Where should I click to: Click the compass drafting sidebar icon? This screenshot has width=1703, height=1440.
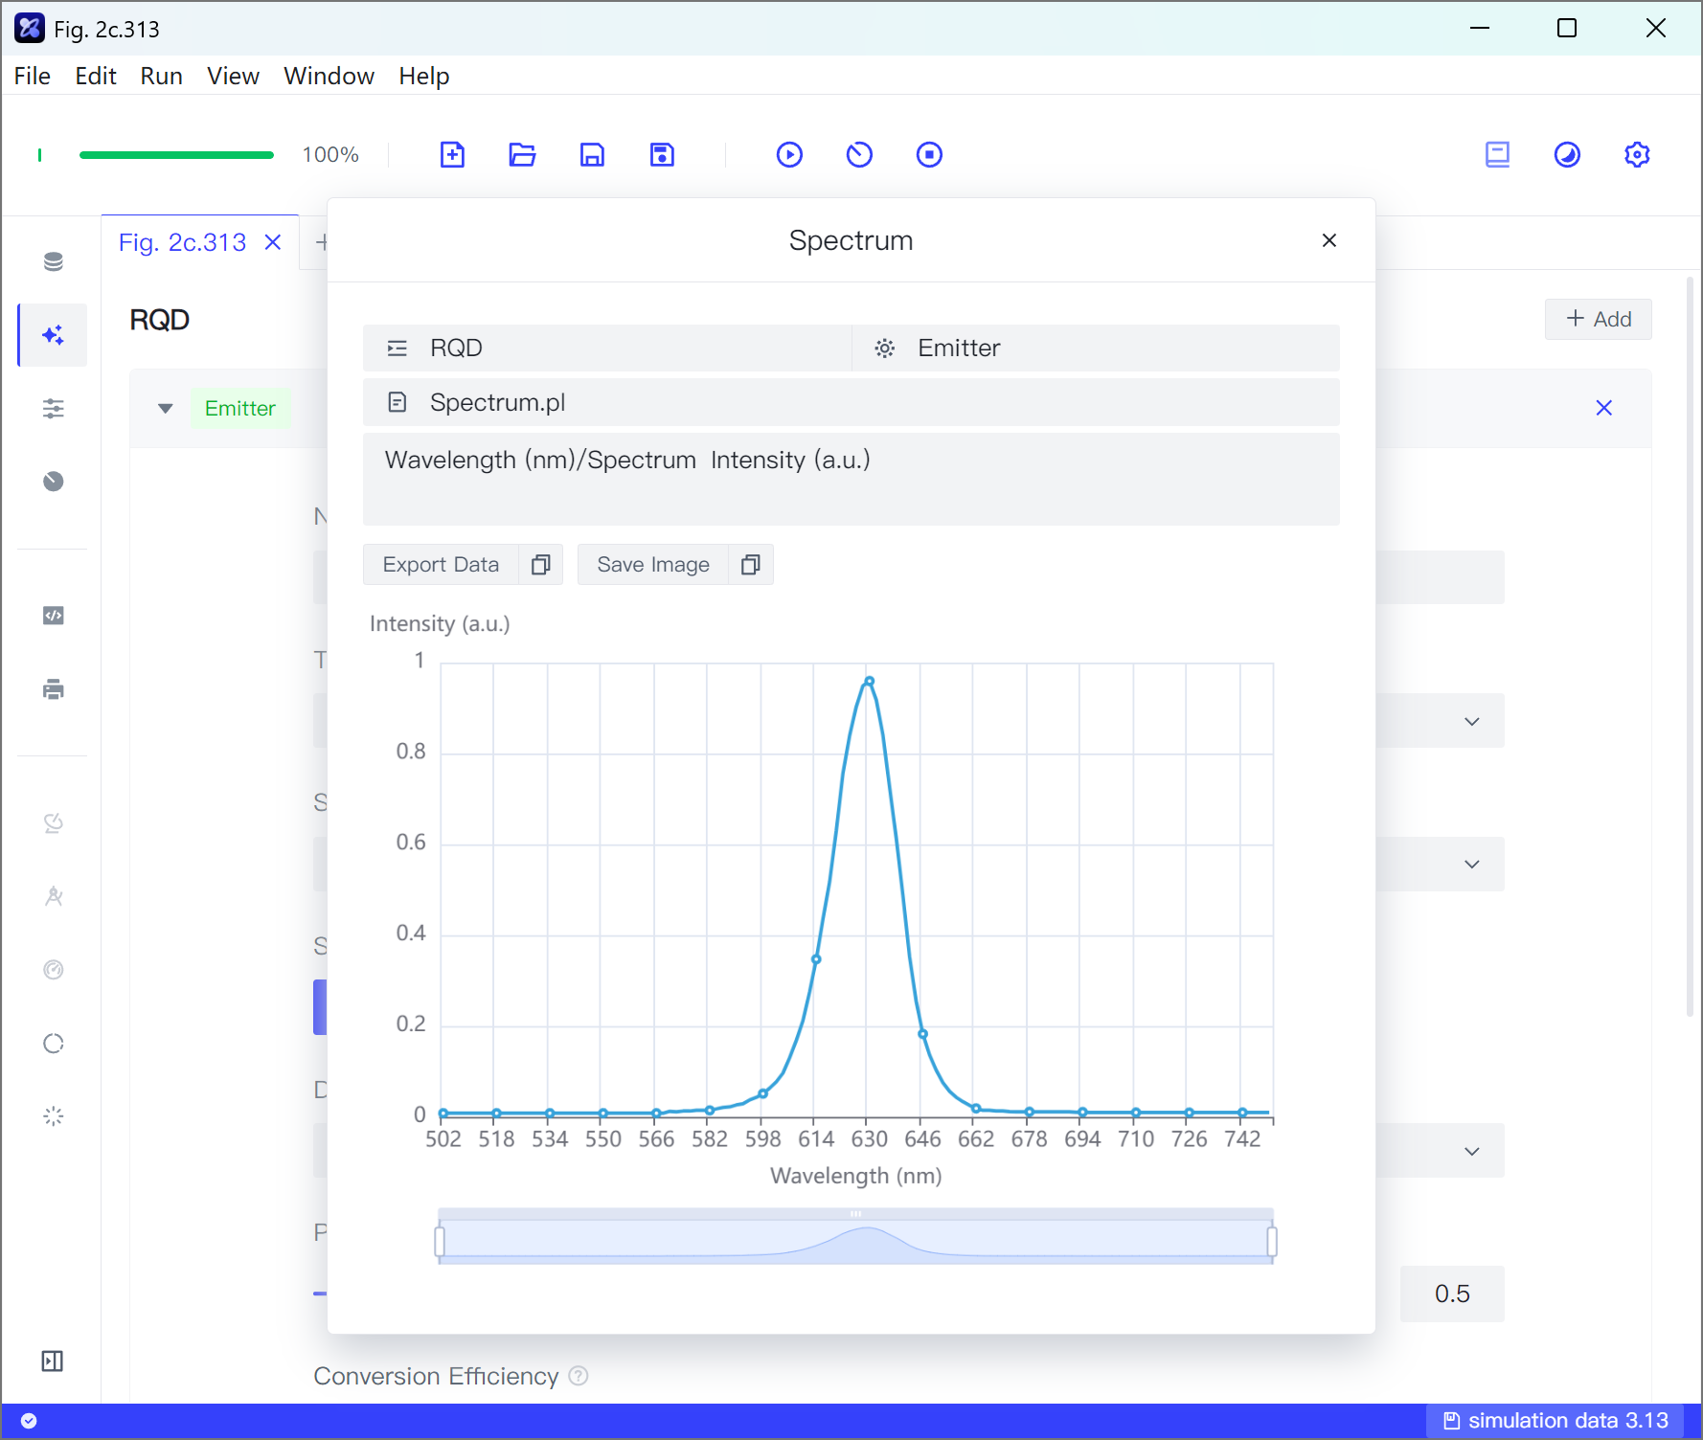point(54,896)
